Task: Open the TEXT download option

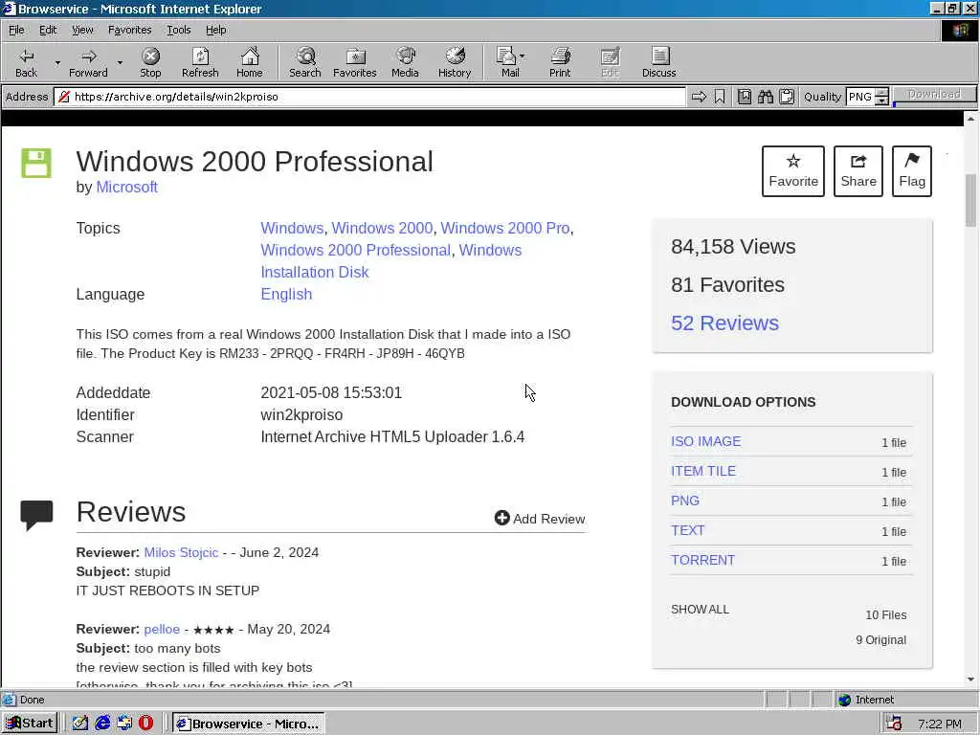Action: tap(687, 530)
